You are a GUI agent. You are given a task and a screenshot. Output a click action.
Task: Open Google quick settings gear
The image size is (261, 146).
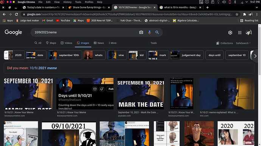(x=230, y=32)
